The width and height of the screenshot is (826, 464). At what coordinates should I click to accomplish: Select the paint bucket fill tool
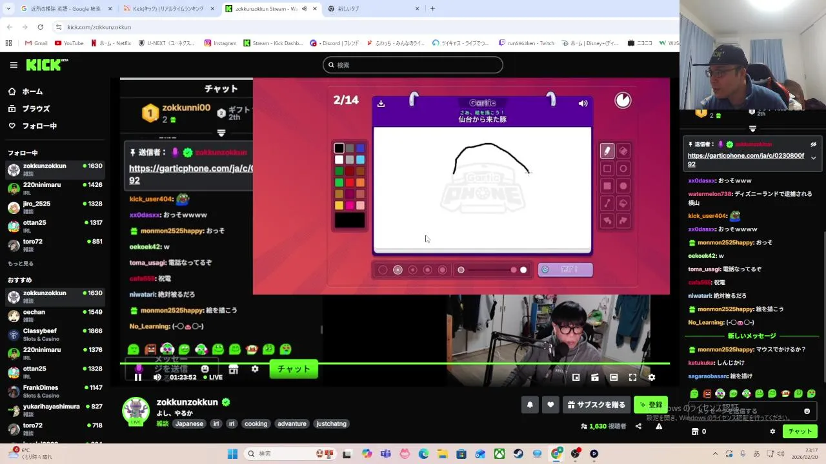pos(623,203)
